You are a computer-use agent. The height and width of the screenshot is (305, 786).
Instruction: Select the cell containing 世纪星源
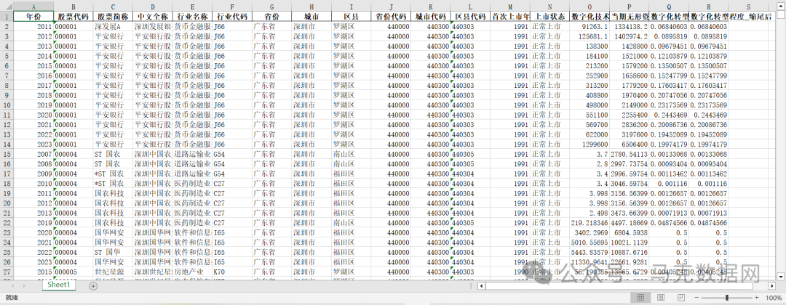pos(113,272)
